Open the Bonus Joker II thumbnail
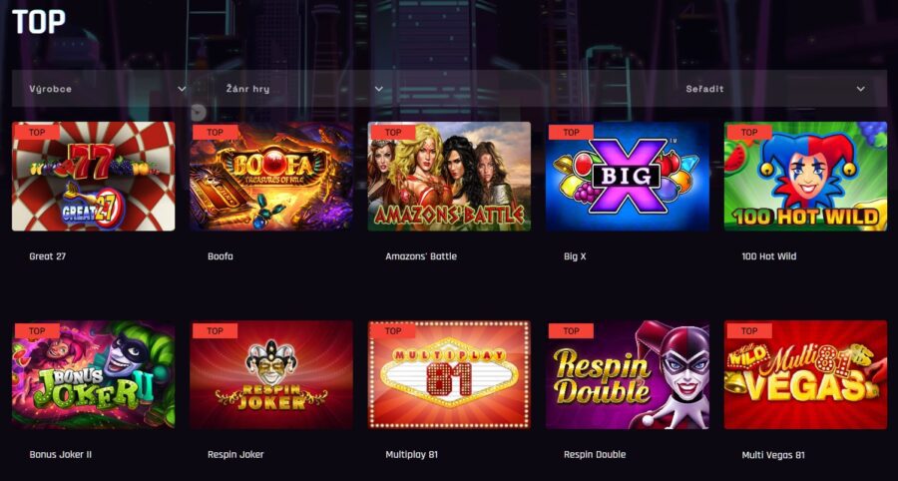The height and width of the screenshot is (481, 898). point(94,374)
